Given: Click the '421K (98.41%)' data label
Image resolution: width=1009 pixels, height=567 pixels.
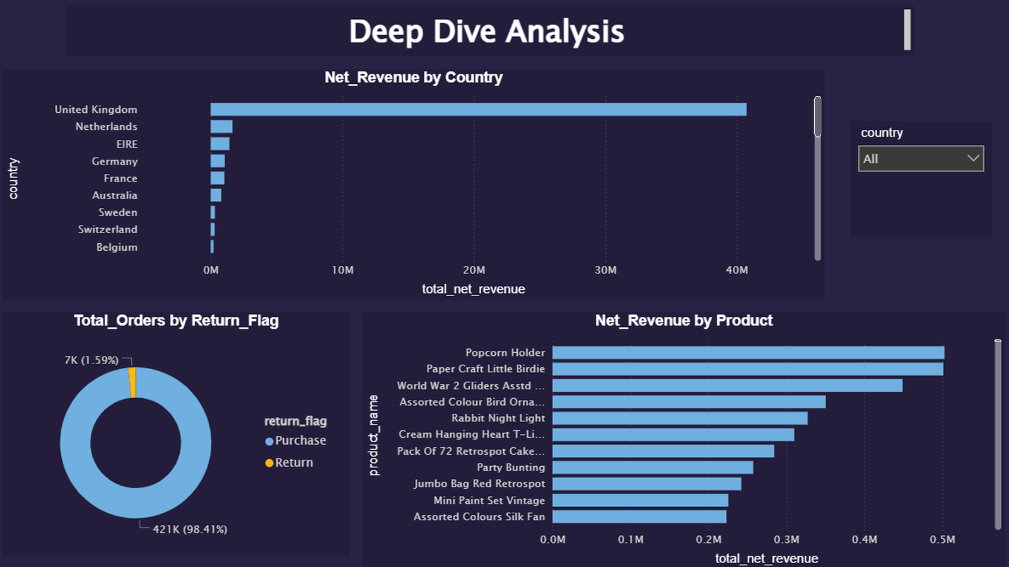Looking at the screenshot, I should pos(190,529).
